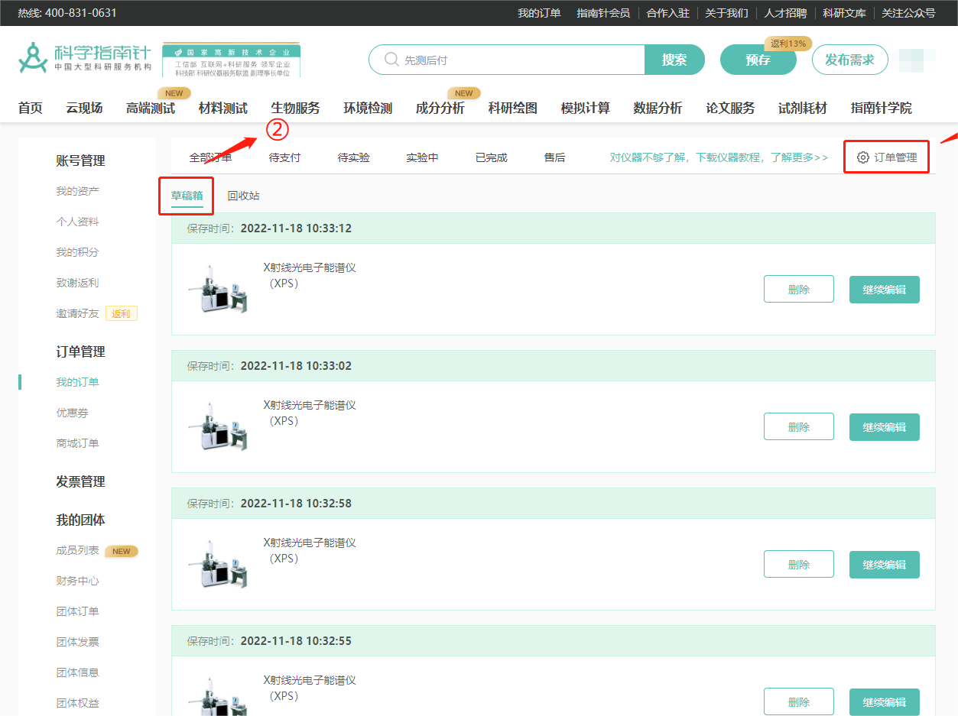Open the first XPS instrument thumbnail

pyautogui.click(x=217, y=289)
